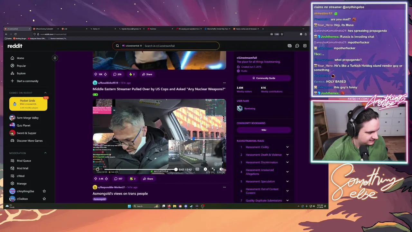Remove r/LivestreamFail filter from search box
The width and height of the screenshot is (412, 232).
coord(141,46)
